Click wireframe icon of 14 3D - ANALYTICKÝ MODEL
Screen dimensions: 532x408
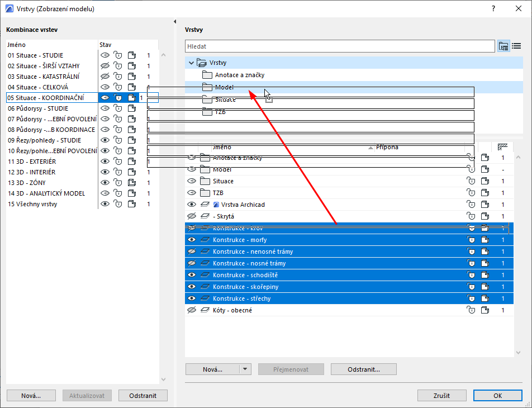pos(132,193)
